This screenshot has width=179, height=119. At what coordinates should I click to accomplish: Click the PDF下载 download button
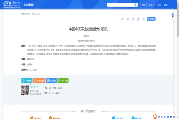click(63, 81)
